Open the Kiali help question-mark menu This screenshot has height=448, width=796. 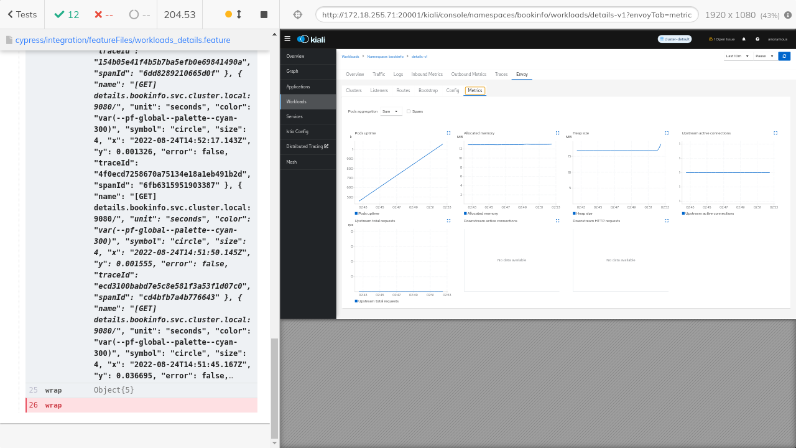click(x=757, y=39)
